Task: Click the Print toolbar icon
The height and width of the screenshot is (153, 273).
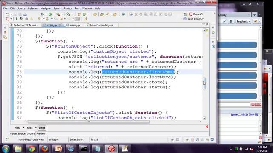Action: click(25, 14)
